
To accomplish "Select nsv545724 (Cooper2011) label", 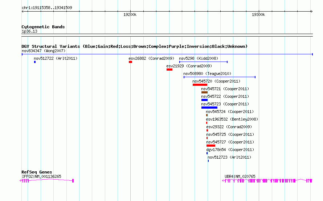I will pyautogui.click(x=230, y=112).
